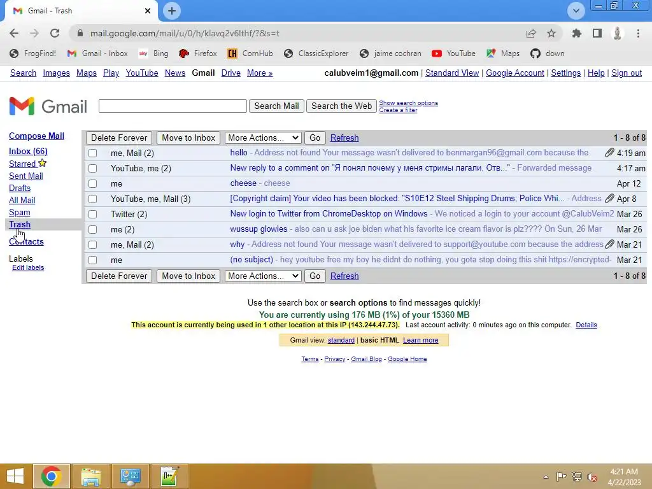Open a new browser tab
The image size is (652, 489).
tap(172, 11)
